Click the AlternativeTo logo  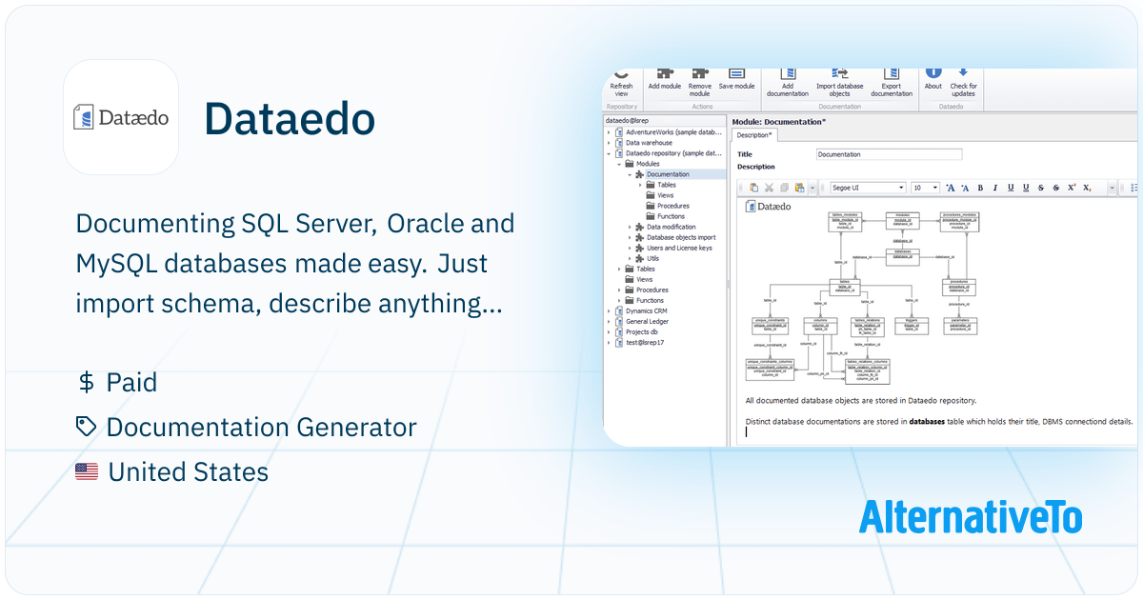971,518
